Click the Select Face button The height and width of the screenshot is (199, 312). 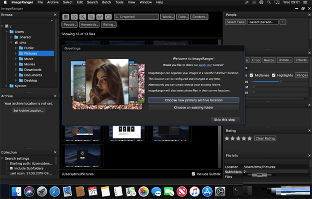point(236,22)
